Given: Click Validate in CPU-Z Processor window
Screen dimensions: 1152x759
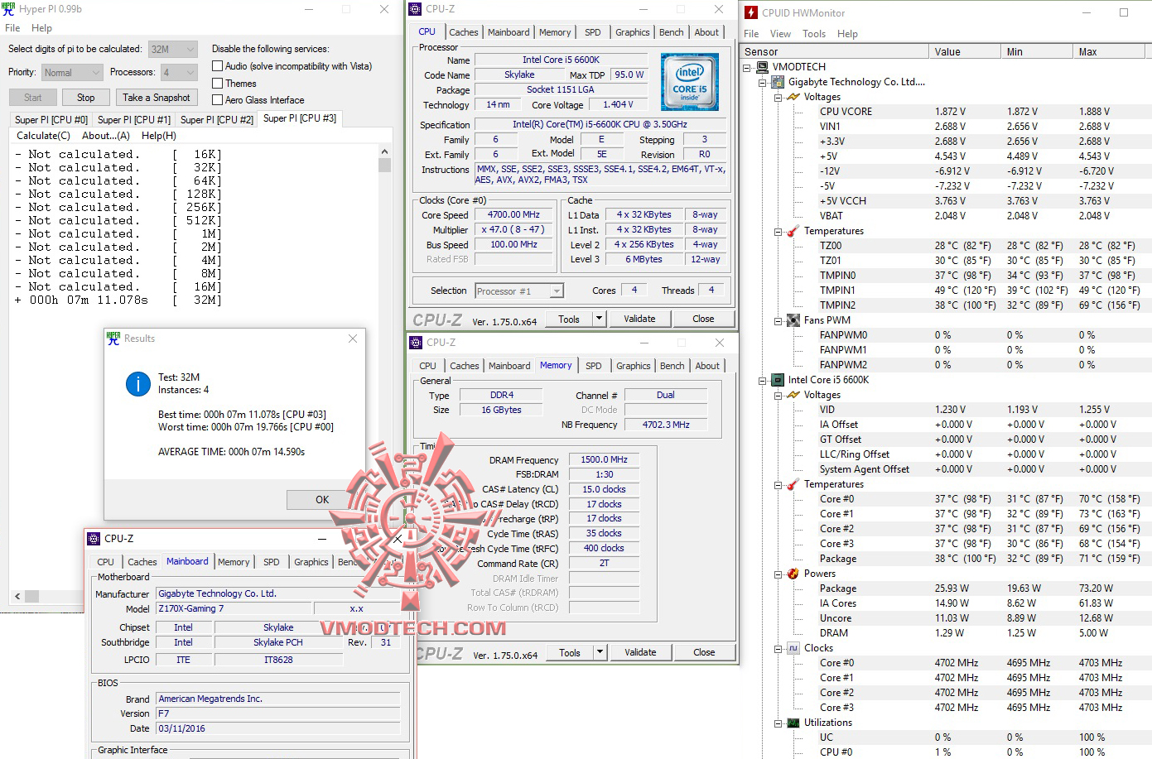Looking at the screenshot, I should [639, 319].
